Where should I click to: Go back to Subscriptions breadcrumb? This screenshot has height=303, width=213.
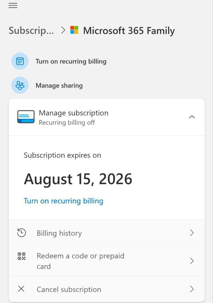point(31,31)
